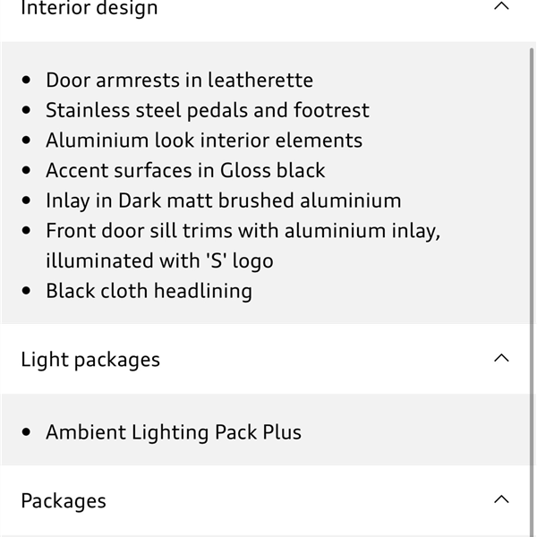Screen dimensions: 537x537
Task: Select the Light packages heading label
Action: [x=90, y=360]
